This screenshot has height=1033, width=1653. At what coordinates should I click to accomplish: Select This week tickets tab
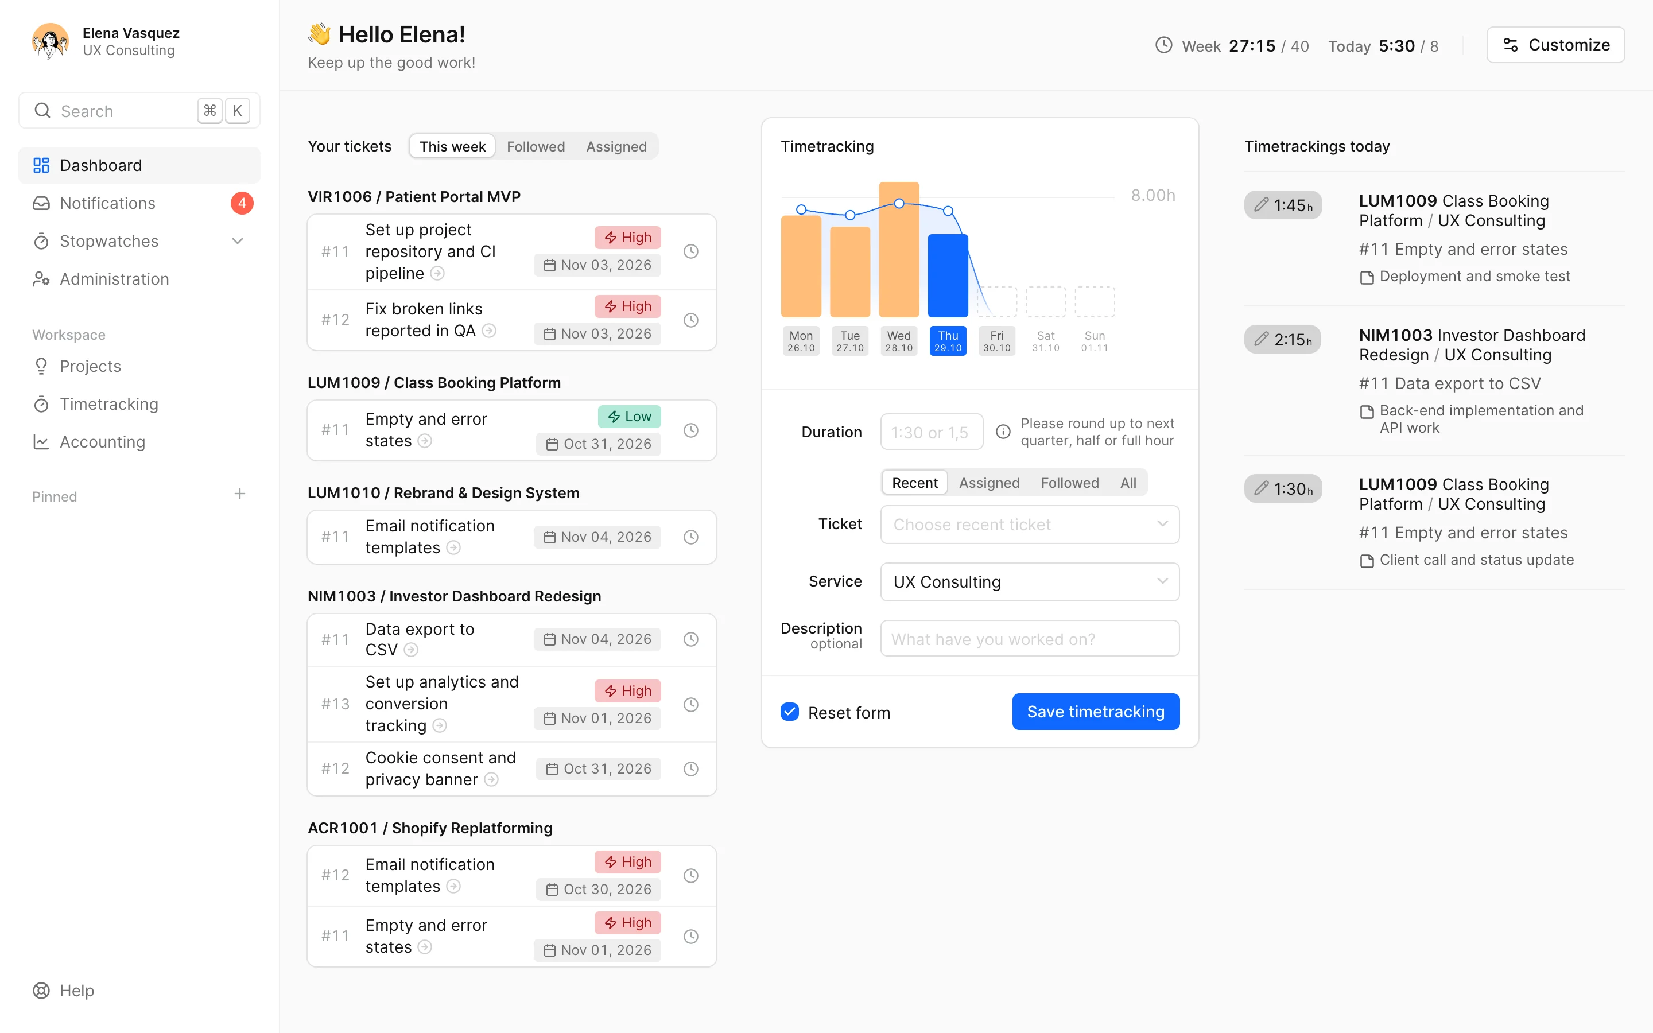(452, 146)
